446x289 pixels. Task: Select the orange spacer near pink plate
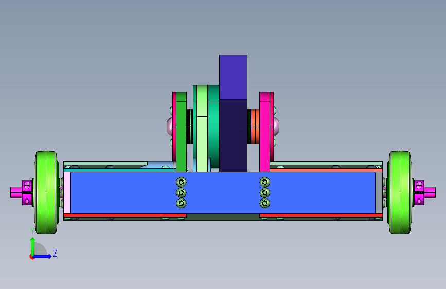tap(255, 127)
